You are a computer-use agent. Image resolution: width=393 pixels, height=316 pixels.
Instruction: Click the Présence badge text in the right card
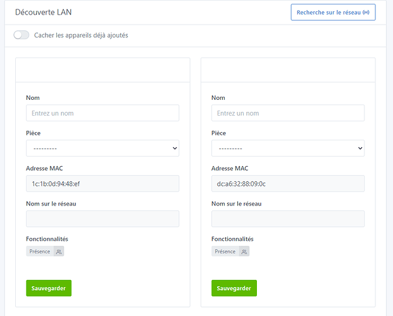(x=225, y=252)
